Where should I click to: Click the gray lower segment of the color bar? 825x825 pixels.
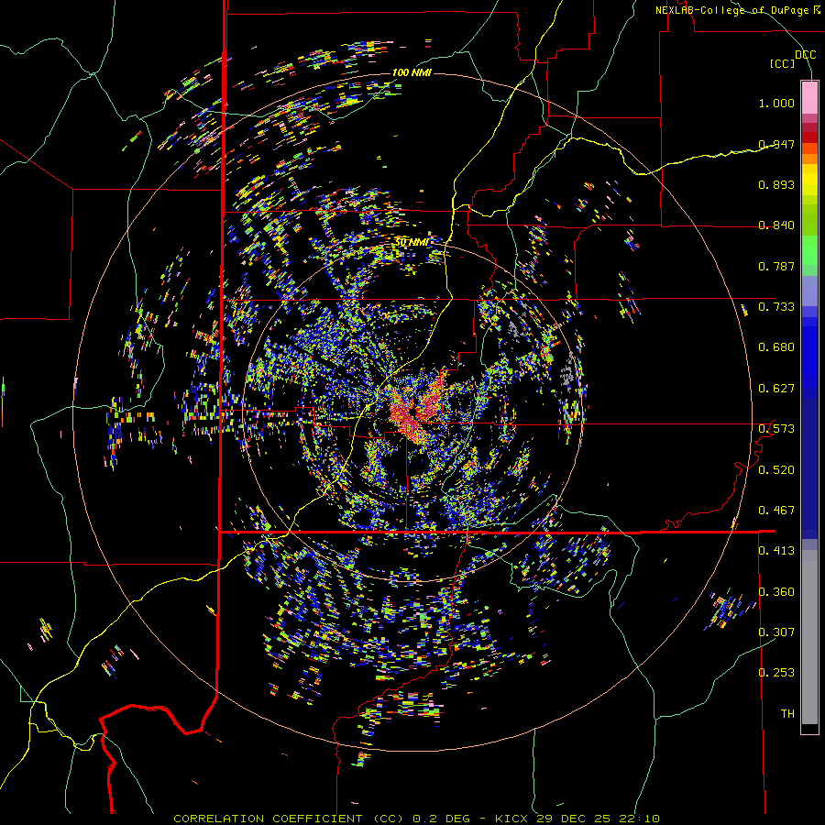[x=809, y=637]
